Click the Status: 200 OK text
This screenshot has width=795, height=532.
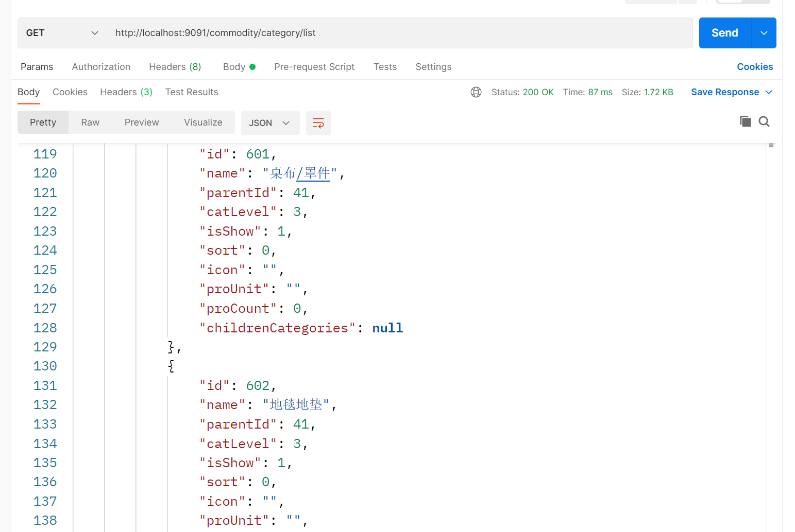pyautogui.click(x=522, y=92)
